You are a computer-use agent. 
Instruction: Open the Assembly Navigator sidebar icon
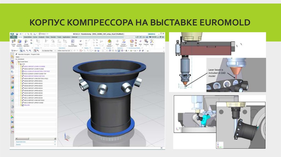point(12,57)
